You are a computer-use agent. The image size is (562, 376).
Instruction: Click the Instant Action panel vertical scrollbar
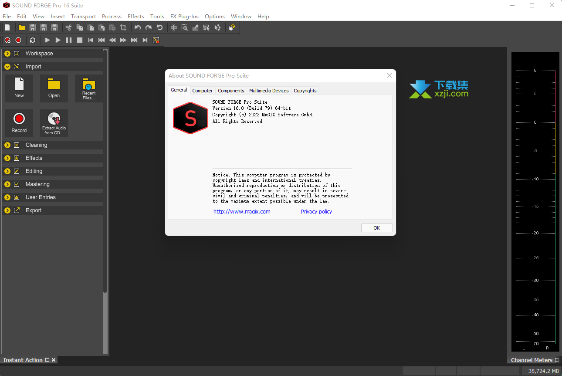(105, 171)
